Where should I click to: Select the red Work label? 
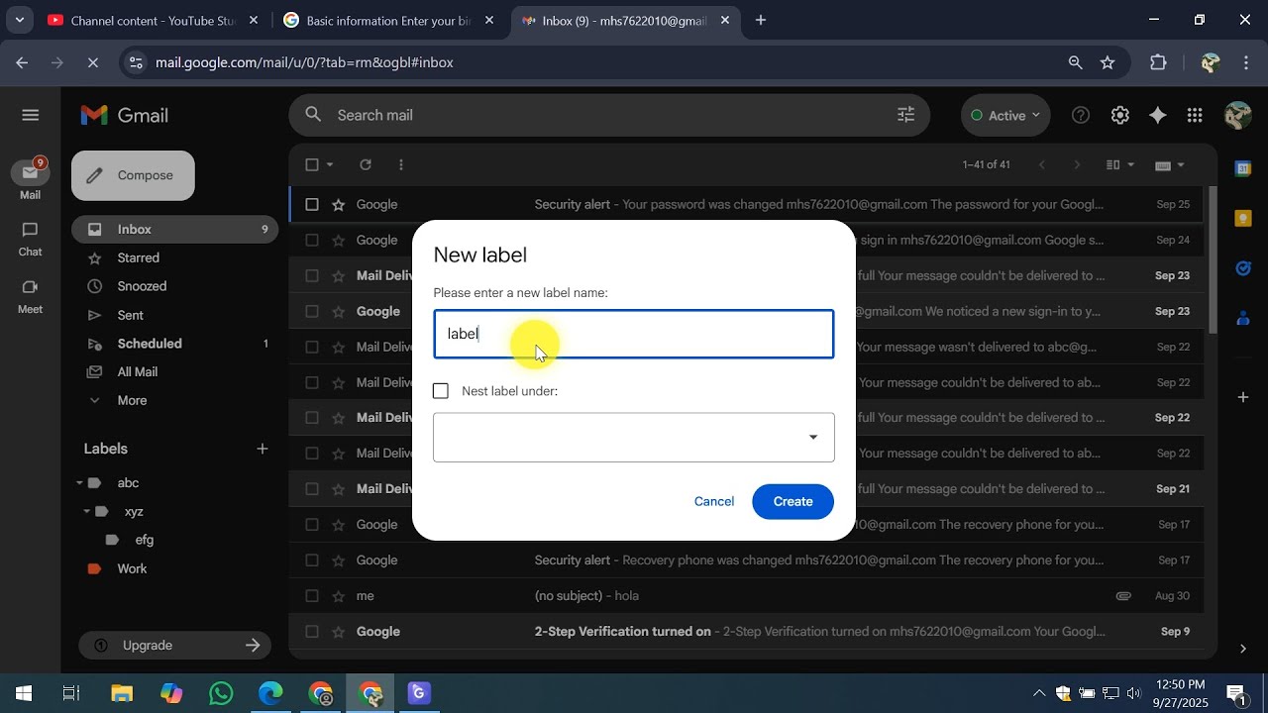tap(131, 568)
